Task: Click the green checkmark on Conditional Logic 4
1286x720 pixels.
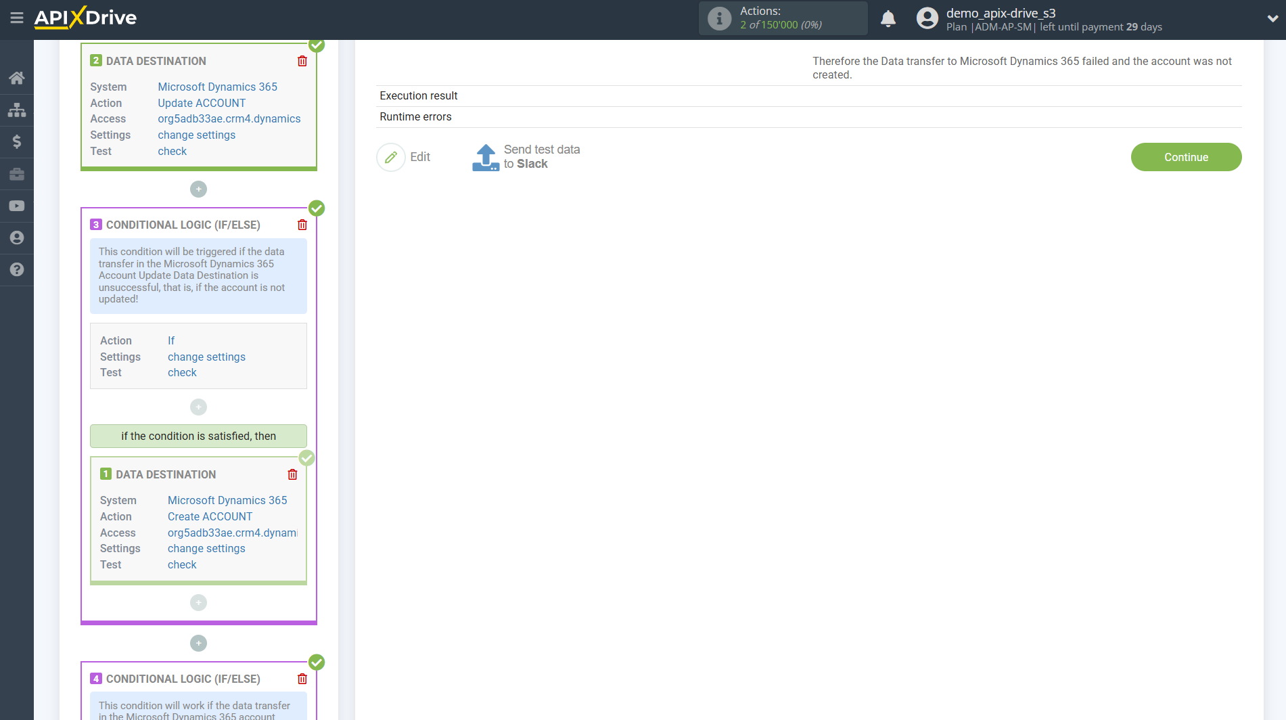Action: pyautogui.click(x=317, y=662)
